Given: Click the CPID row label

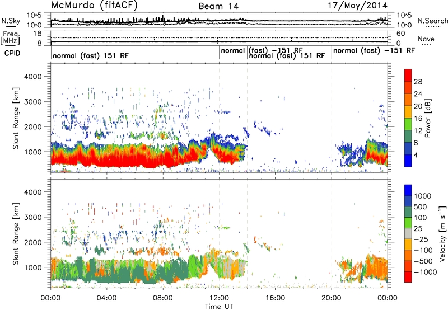Looking at the screenshot, I should pyautogui.click(x=12, y=53).
